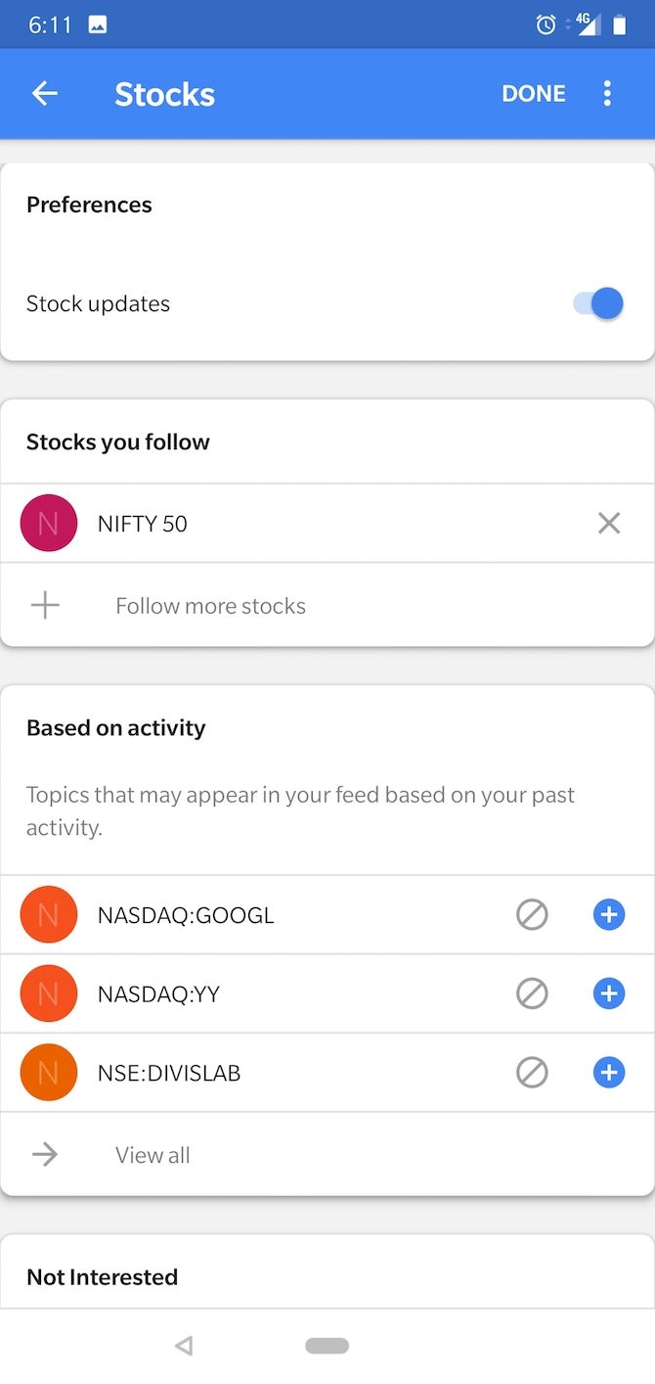Click the NSE:DIVISLAB stock avatar icon

click(x=48, y=1072)
